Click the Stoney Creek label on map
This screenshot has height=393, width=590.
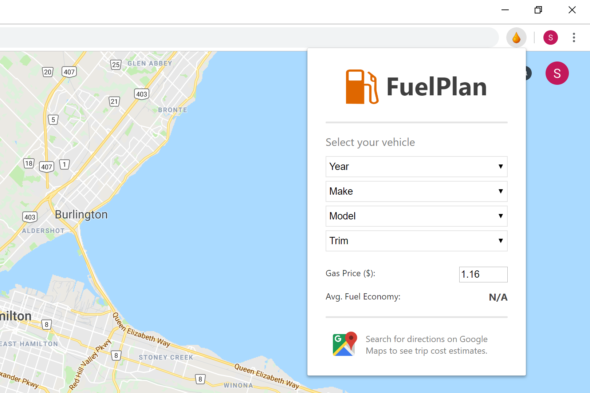(x=166, y=357)
